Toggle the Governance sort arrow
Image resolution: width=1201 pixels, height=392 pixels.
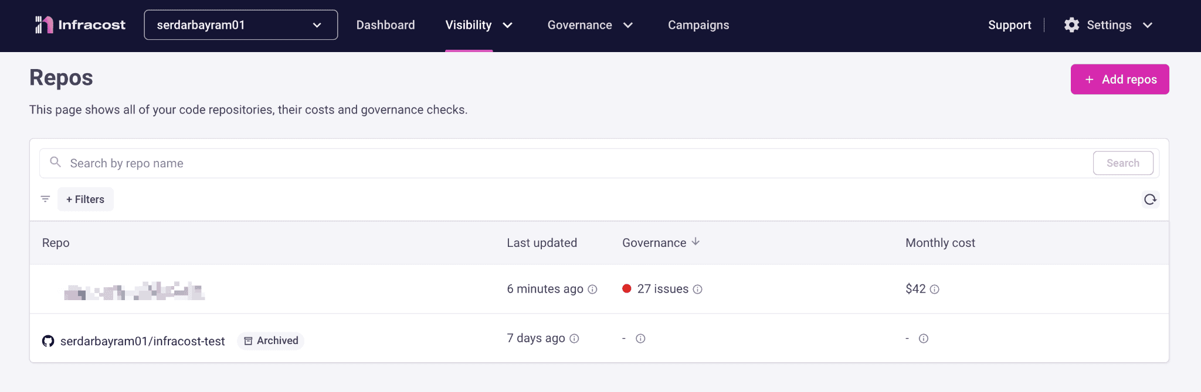tap(696, 242)
